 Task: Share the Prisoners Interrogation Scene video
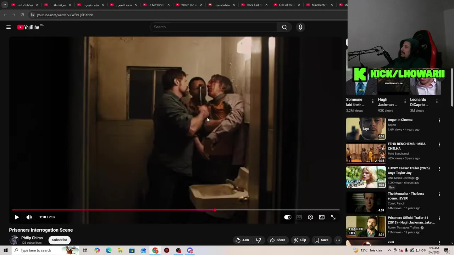pyautogui.click(x=277, y=240)
